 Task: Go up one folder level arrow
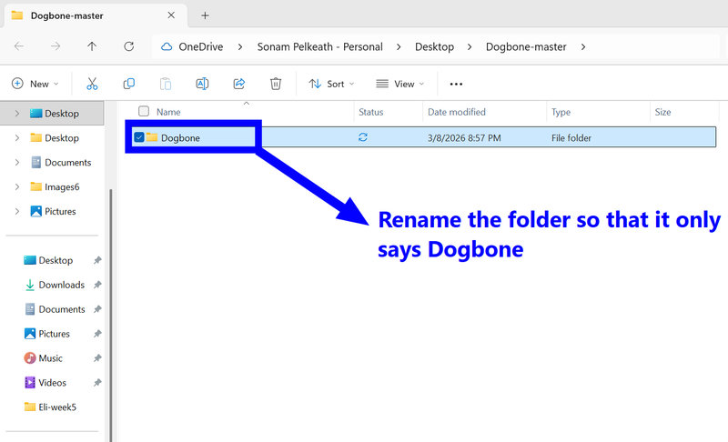(92, 46)
